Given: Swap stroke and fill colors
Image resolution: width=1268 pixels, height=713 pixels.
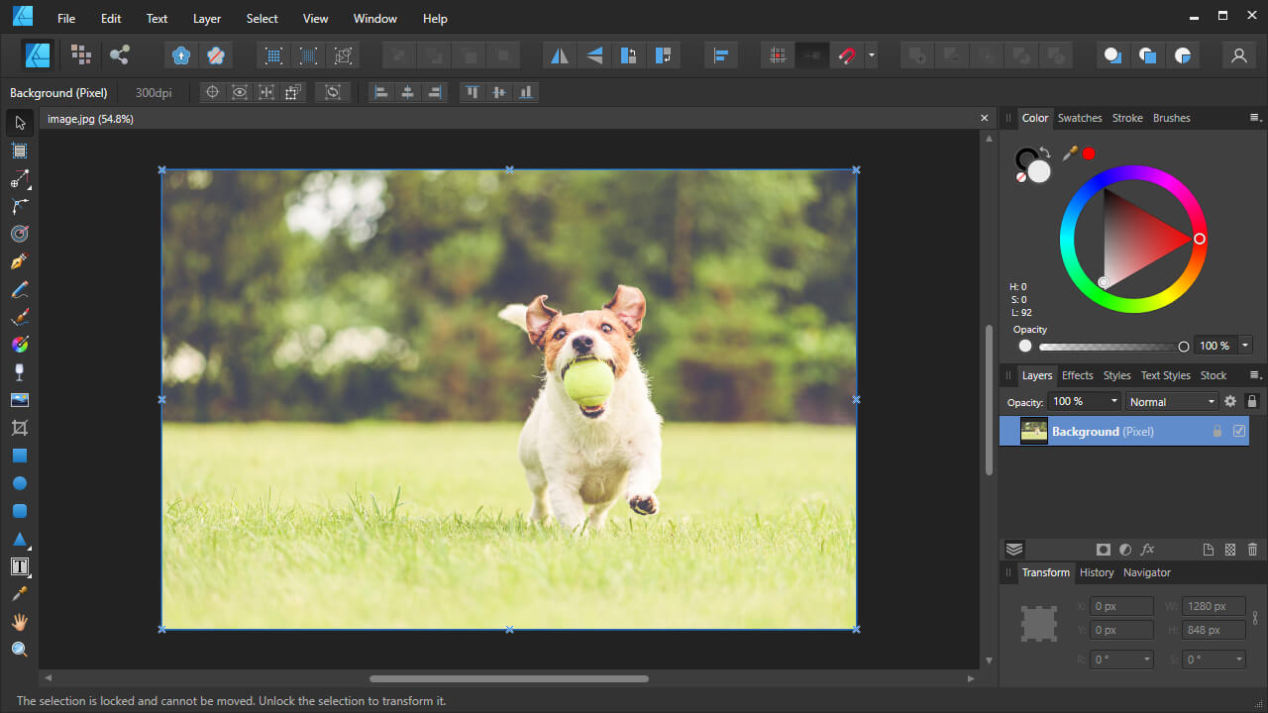Looking at the screenshot, I should coord(1045,153).
